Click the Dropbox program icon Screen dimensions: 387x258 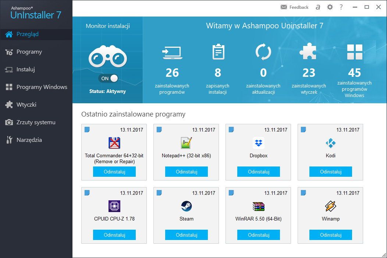click(x=258, y=143)
